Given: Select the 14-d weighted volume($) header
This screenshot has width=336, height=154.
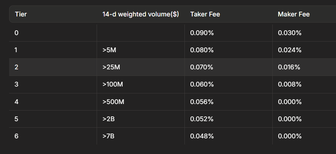Looking at the screenshot, I should click(x=141, y=14).
